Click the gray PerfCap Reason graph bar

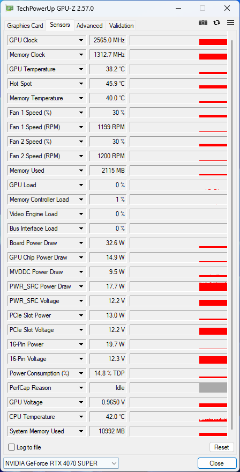click(213, 388)
